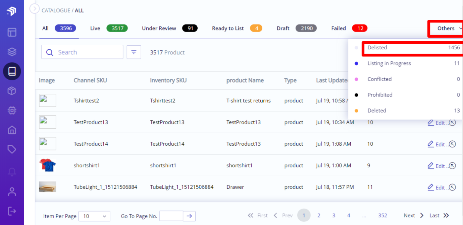Open the Others dropdown
The width and height of the screenshot is (463, 225).
coord(449,29)
